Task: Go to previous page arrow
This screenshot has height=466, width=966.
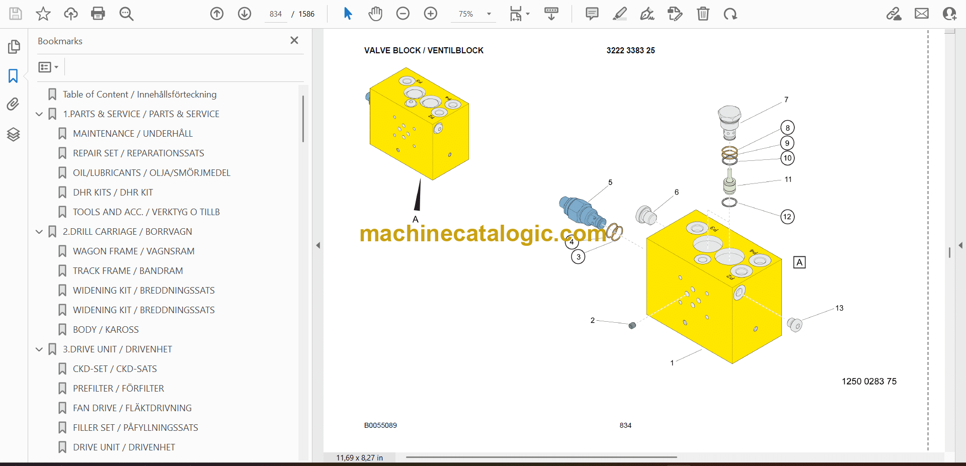Action: pyautogui.click(x=217, y=14)
